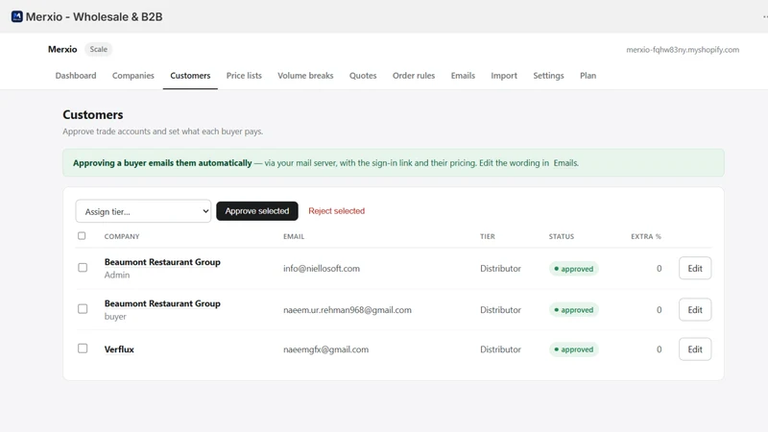
Task: Click the Merxio brand name
Action: 62,50
